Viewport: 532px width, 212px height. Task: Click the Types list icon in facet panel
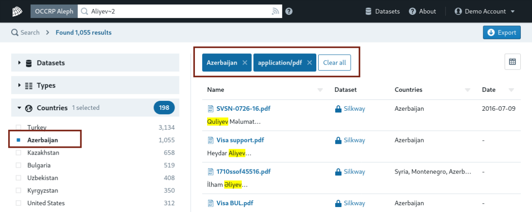tap(29, 85)
